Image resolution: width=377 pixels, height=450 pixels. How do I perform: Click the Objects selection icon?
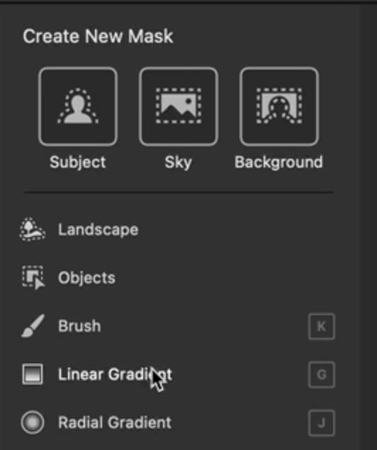(x=33, y=278)
